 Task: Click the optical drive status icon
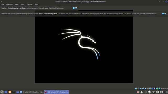click(x=138, y=89)
